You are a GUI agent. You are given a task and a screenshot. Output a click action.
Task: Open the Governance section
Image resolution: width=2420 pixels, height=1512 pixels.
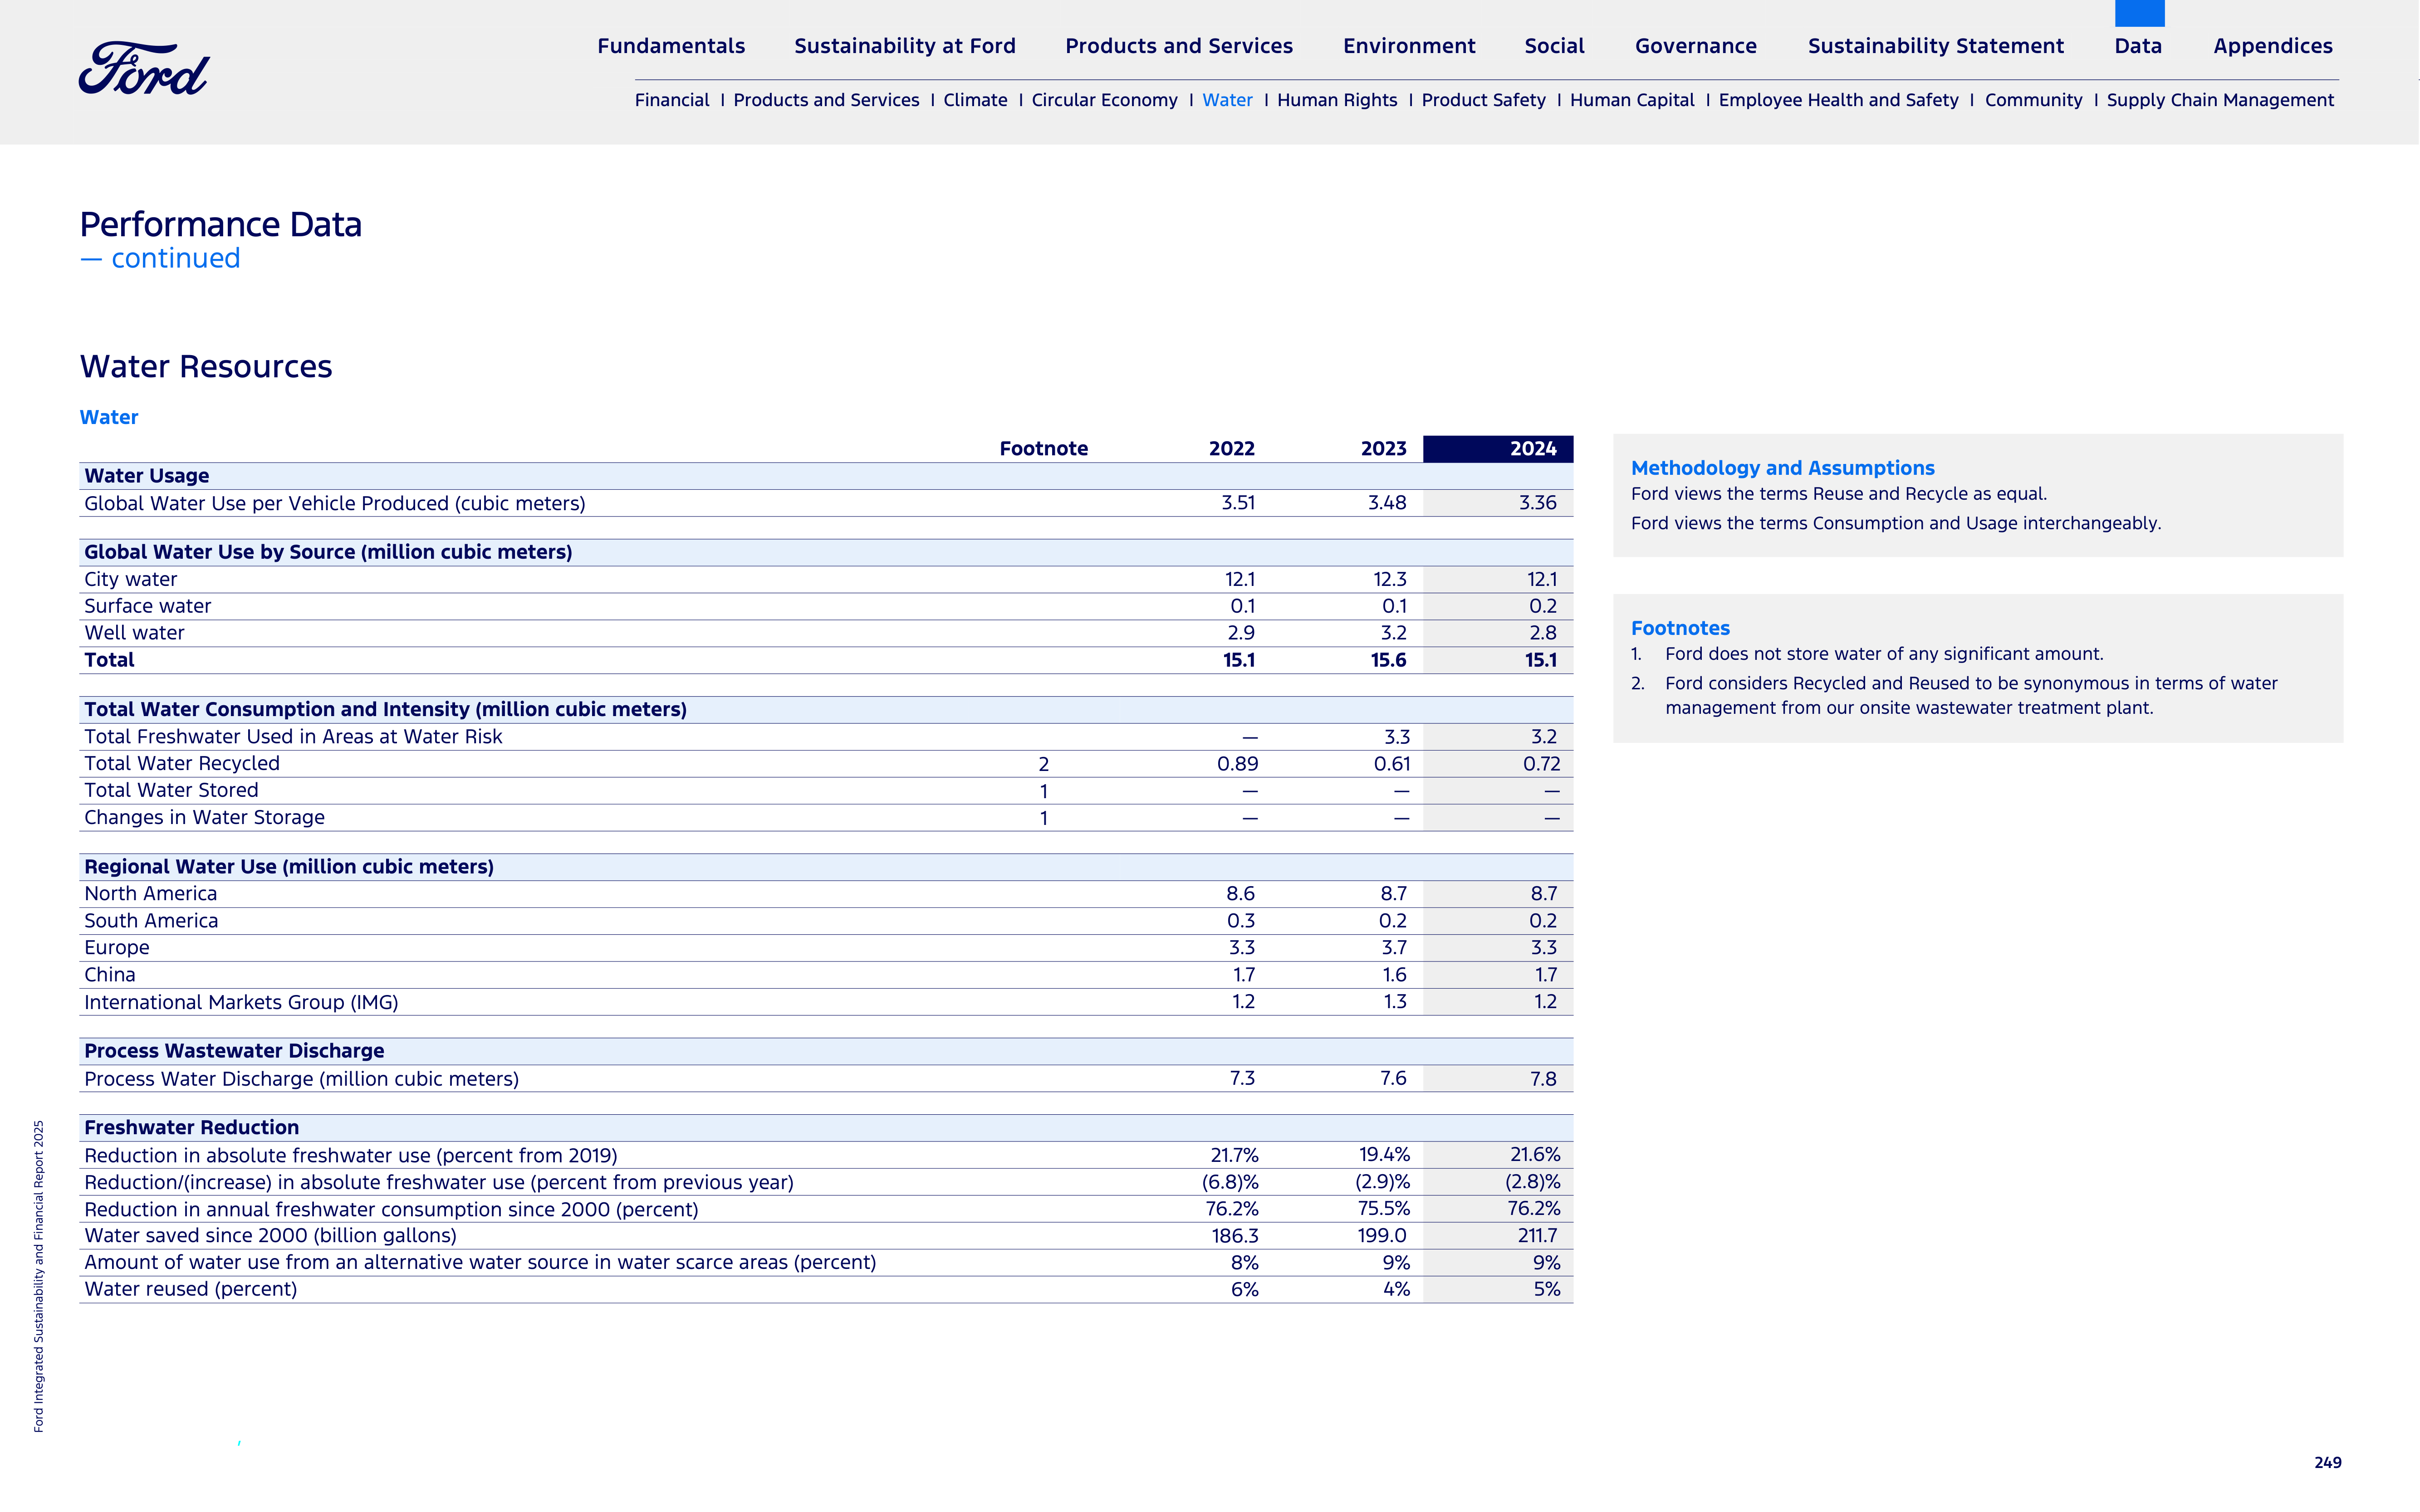1696,46
